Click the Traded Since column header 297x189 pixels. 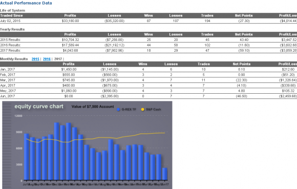[11, 15]
